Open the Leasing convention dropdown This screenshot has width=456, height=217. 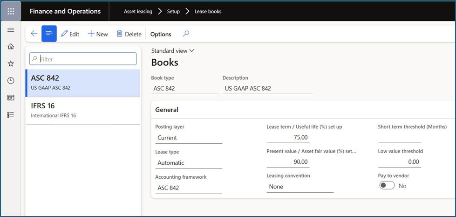pyautogui.click(x=300, y=187)
